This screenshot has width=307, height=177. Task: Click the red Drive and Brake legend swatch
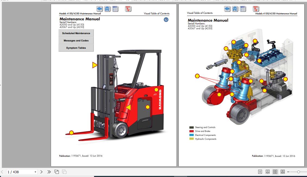pos(191,131)
